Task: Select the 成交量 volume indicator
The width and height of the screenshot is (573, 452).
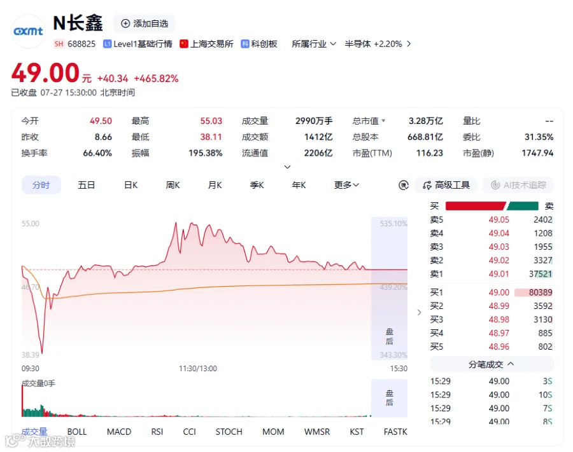Action: click(x=34, y=432)
